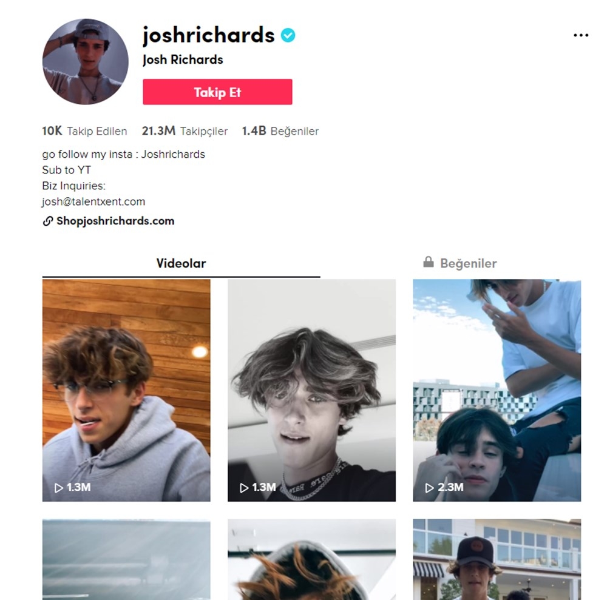Click play icon on black-and-white video
Image resolution: width=607 pixels, height=600 pixels.
[x=244, y=488]
